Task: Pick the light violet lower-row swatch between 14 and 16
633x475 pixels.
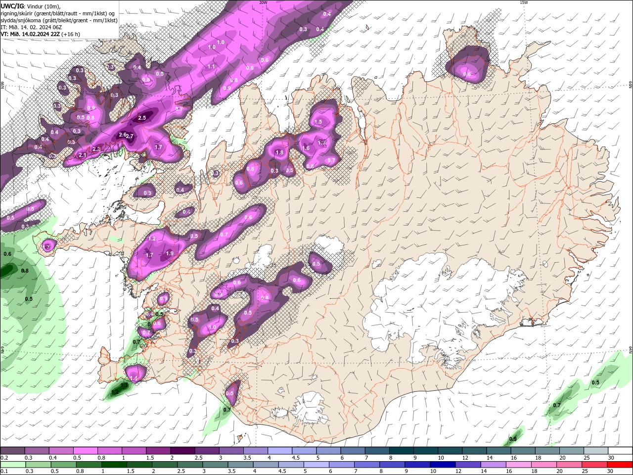Action: pos(493,465)
